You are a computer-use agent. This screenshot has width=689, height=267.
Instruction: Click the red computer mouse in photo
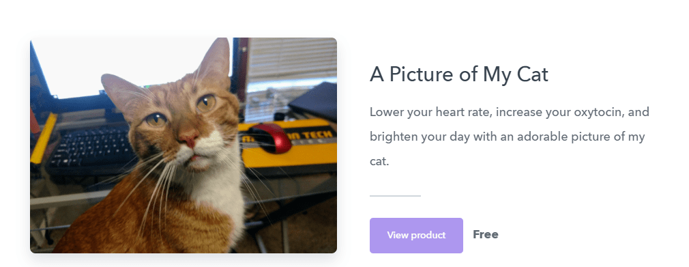(269, 138)
